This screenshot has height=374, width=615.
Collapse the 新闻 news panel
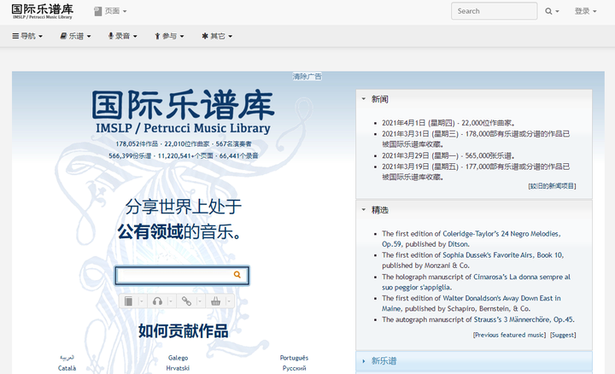pos(364,99)
